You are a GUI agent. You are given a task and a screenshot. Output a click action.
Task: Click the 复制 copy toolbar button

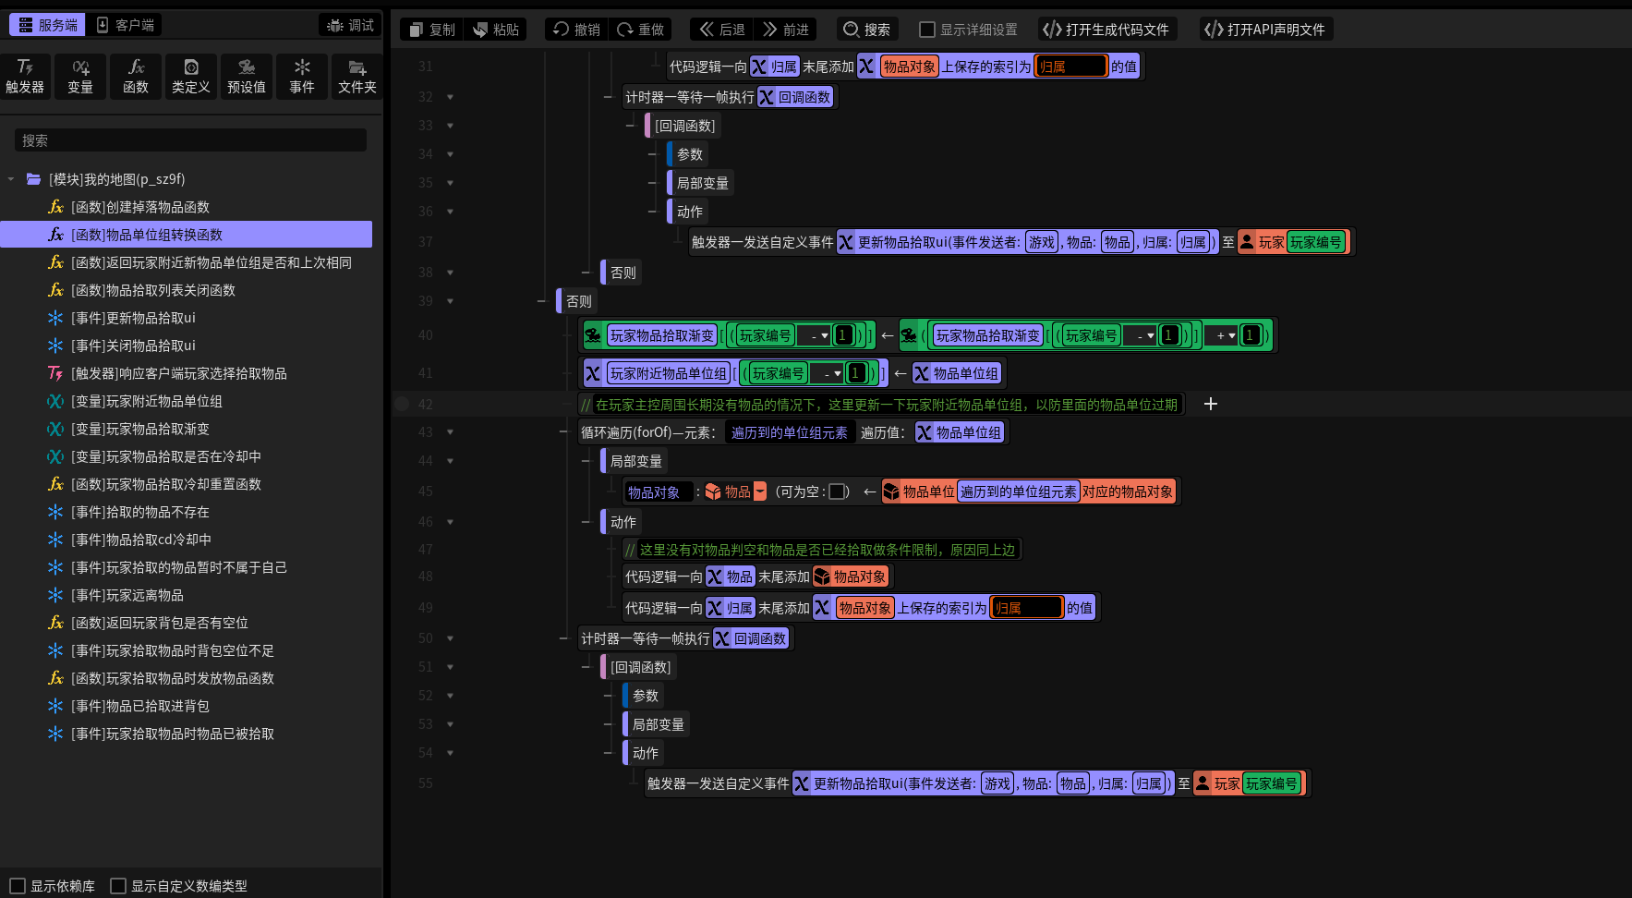[431, 30]
